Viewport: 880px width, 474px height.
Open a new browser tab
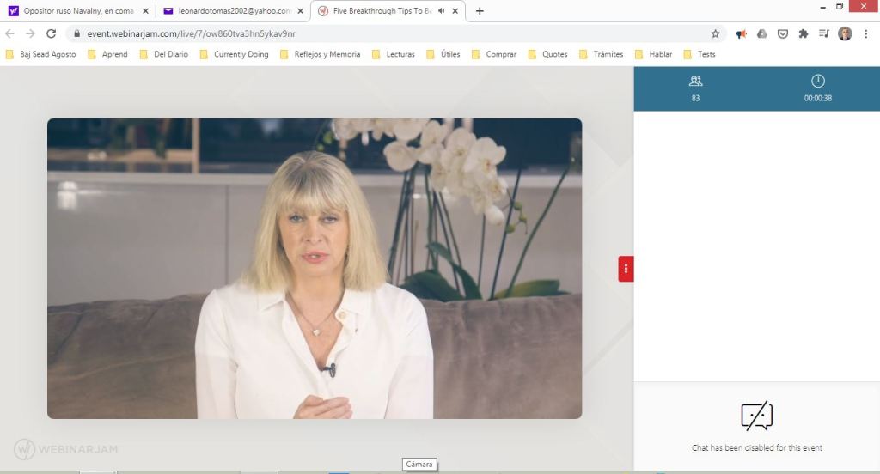click(x=480, y=11)
